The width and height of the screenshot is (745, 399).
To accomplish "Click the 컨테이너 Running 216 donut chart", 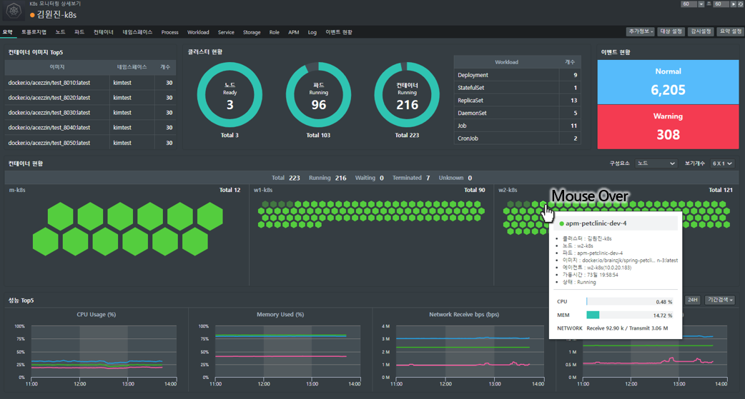I will [x=408, y=95].
